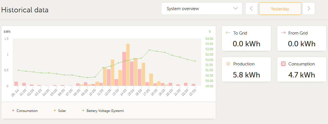Image resolution: width=328 pixels, height=124 pixels.
Task: Toggle Solar series in chart legend
Action: 60,111
